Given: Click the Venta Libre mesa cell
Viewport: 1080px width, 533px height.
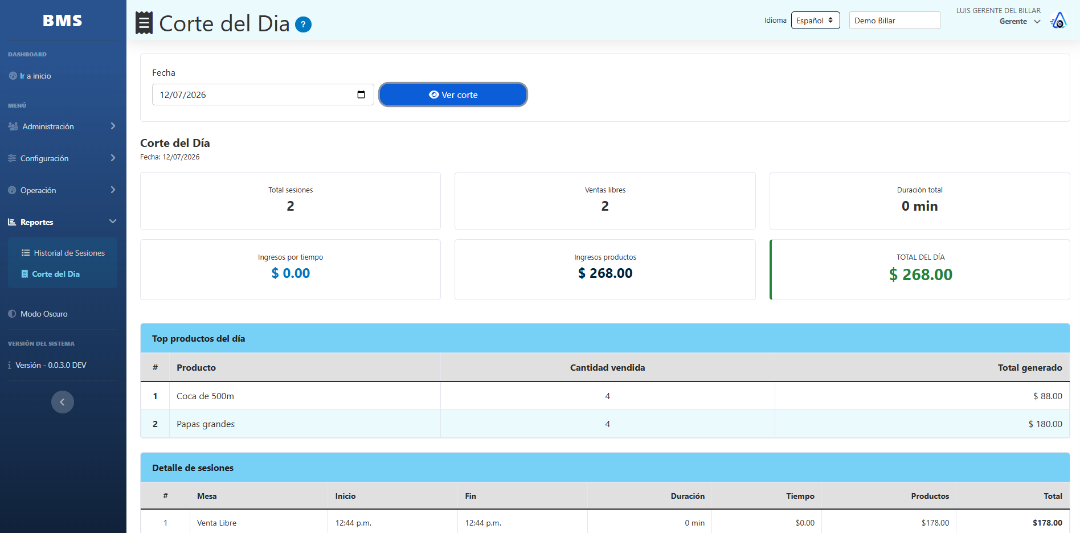Looking at the screenshot, I should pos(259,523).
